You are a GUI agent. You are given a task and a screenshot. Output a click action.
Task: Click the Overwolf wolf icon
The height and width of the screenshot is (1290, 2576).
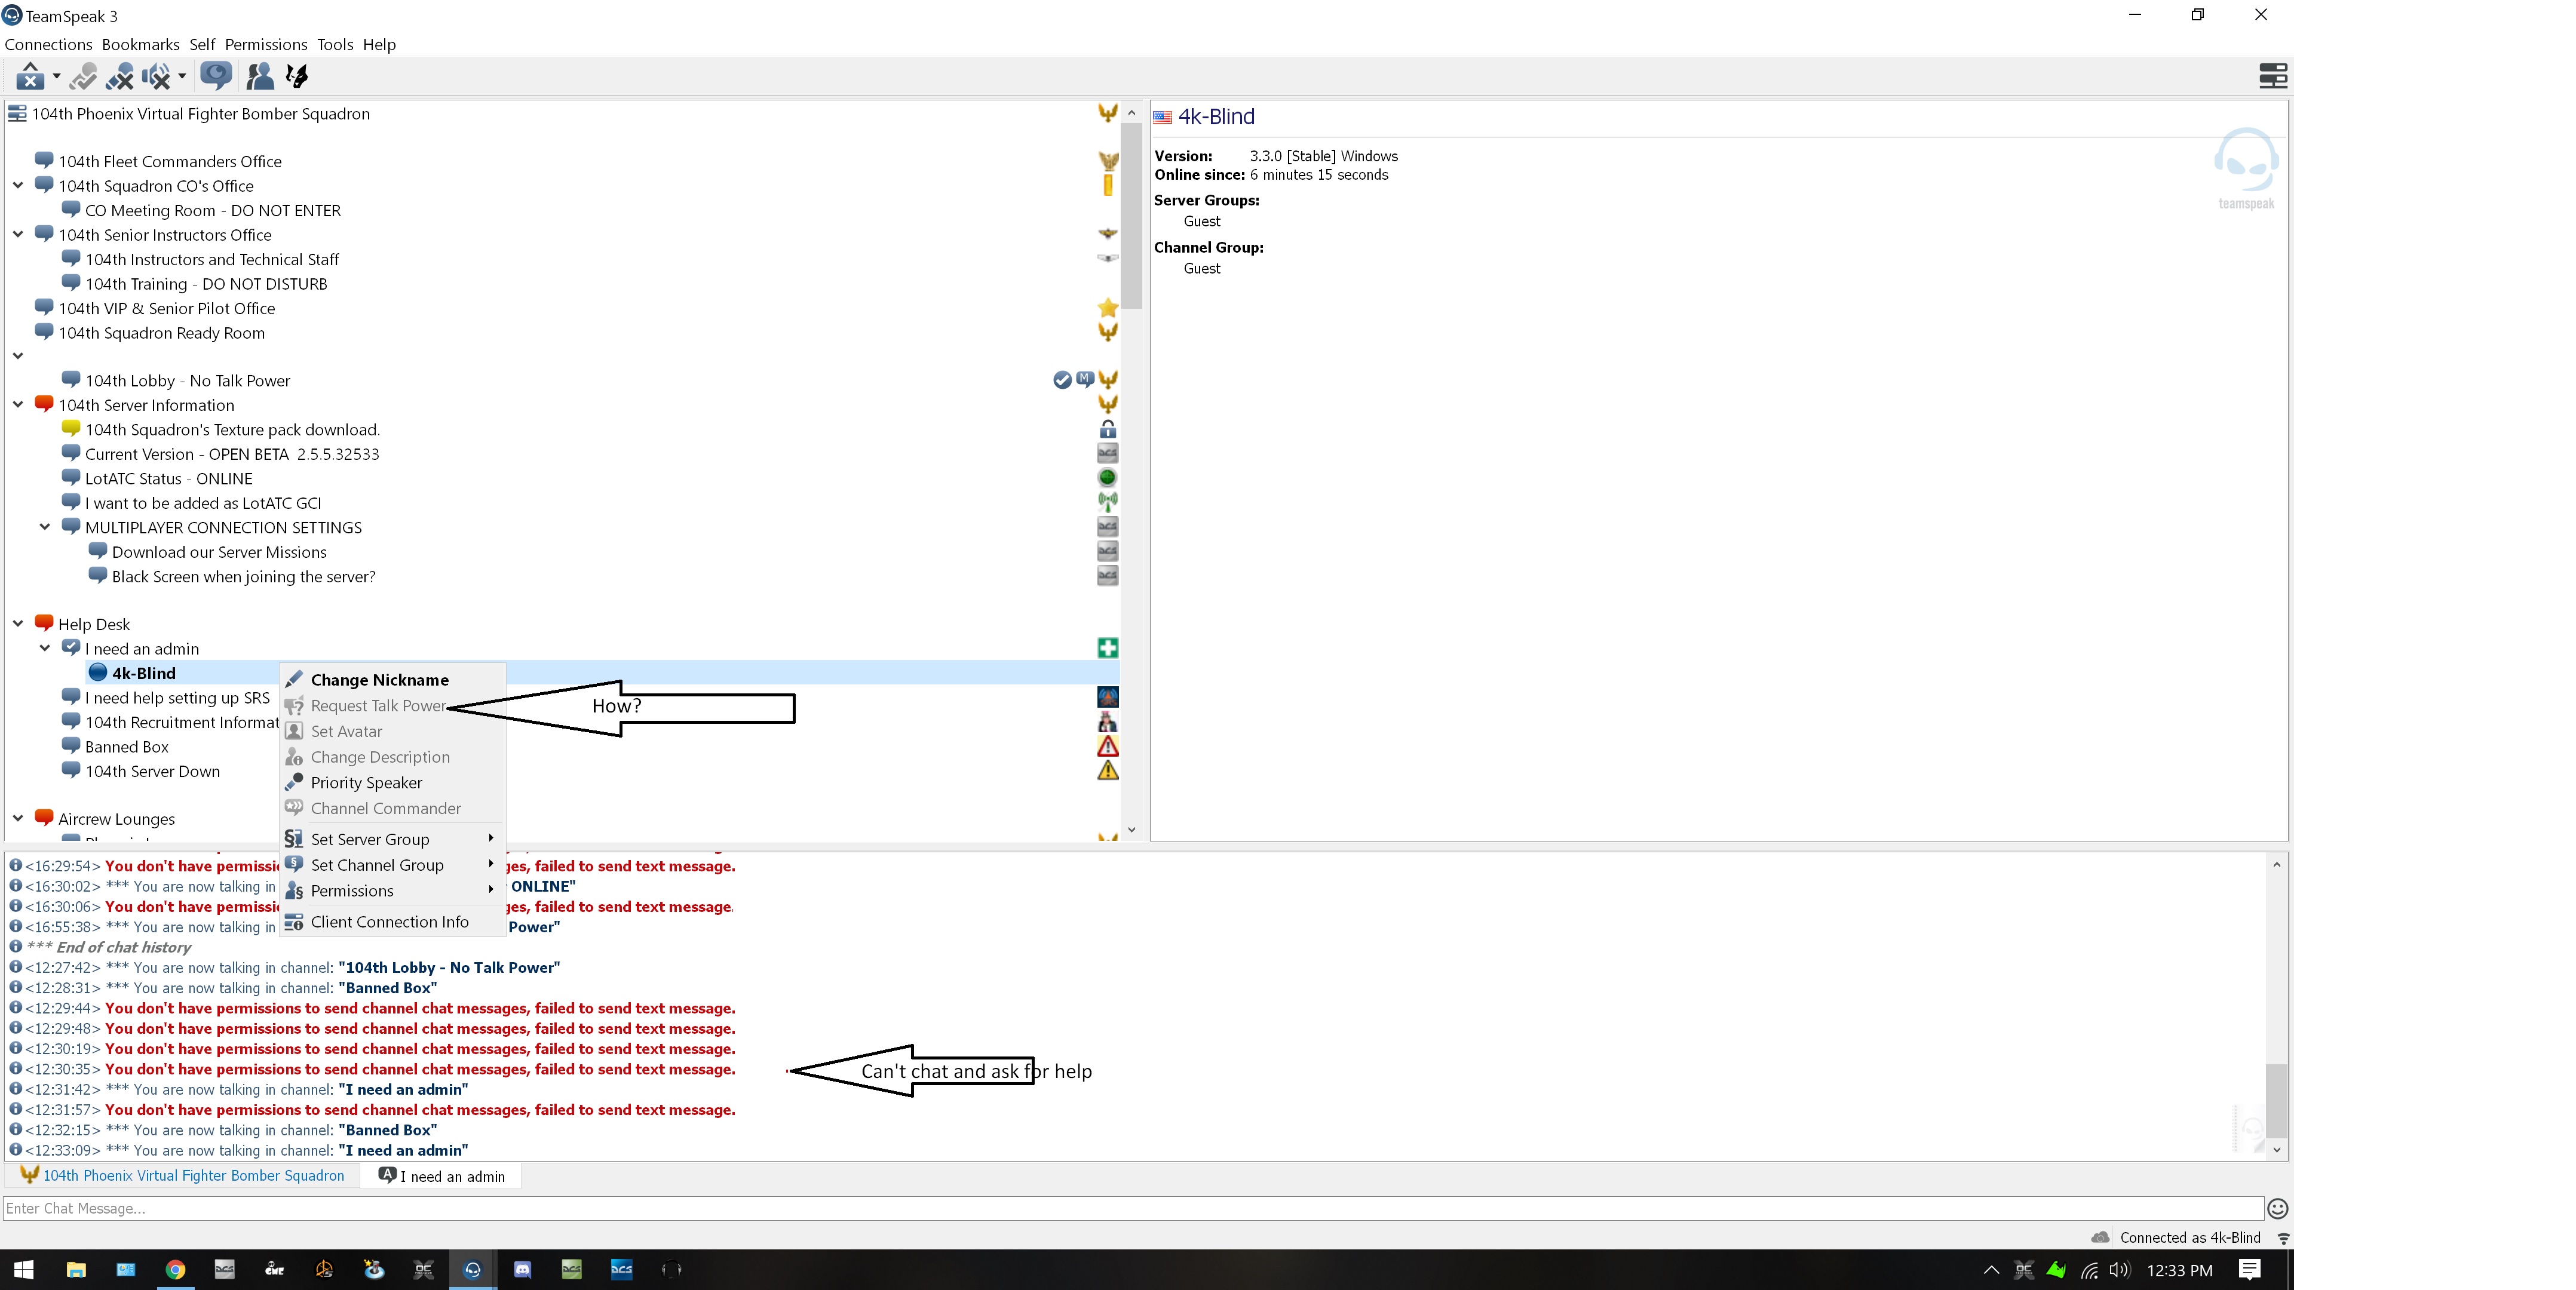tap(297, 76)
